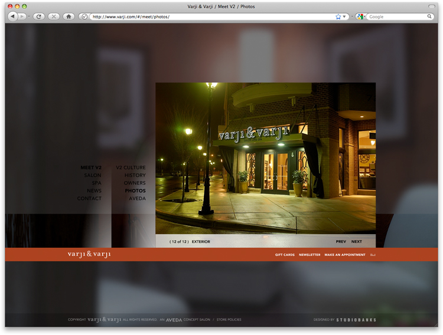Click the browser forward arrow
The height and width of the screenshot is (335, 443).
click(x=22, y=17)
